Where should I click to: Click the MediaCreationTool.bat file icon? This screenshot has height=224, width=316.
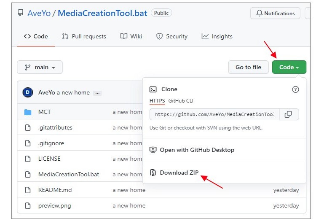(x=28, y=174)
